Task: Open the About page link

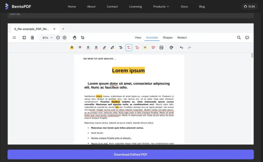Action: (91, 6)
